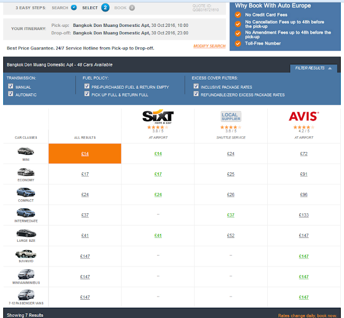This screenshot has width=344, height=318.
Task: Open all results Large Size €41 price
Action: (x=85, y=235)
